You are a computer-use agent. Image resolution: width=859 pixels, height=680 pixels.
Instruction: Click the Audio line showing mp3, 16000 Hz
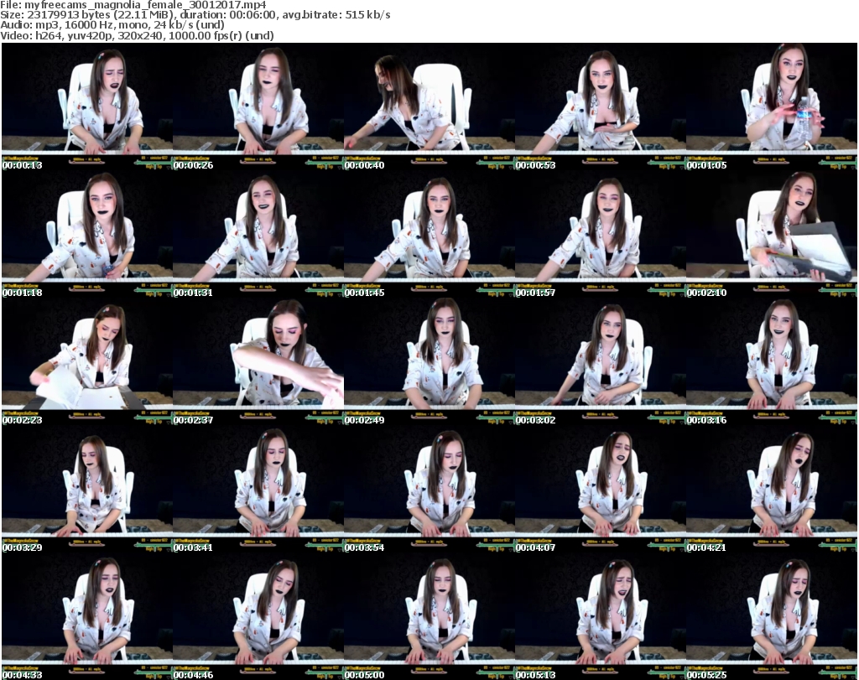point(112,25)
